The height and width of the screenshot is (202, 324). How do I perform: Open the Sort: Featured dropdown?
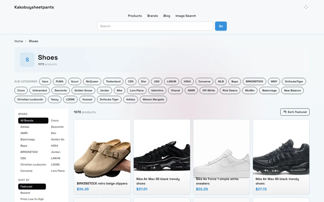tap(295, 112)
